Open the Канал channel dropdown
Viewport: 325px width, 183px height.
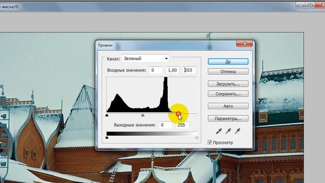146,59
